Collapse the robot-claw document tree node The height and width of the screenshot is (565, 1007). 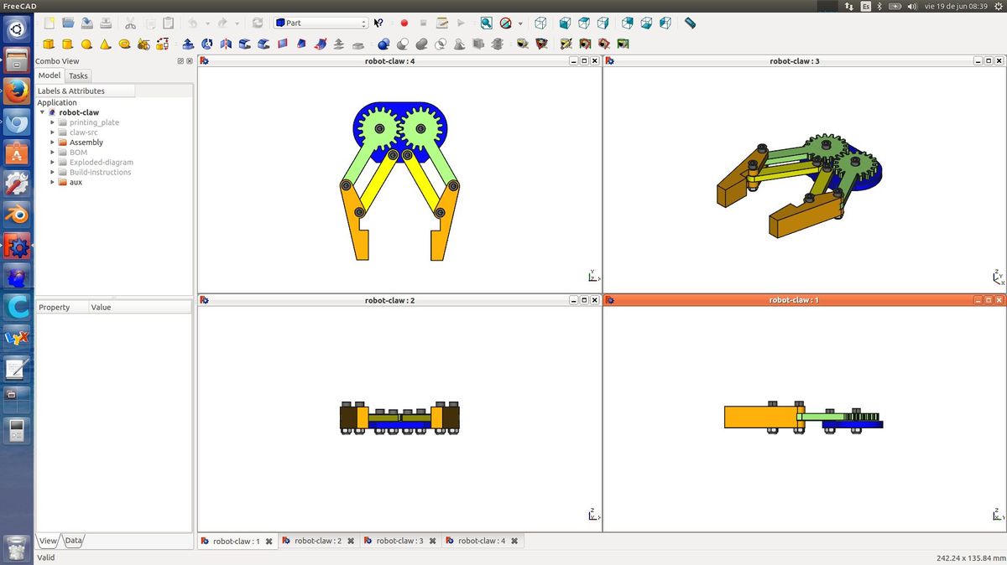tap(42, 112)
